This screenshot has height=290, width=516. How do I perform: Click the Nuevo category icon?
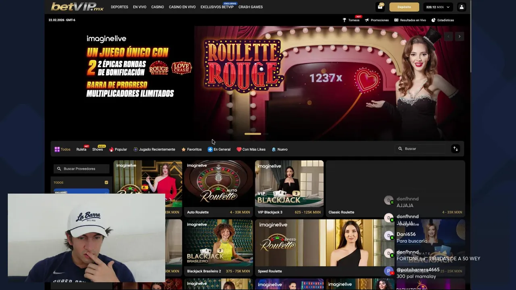(274, 149)
